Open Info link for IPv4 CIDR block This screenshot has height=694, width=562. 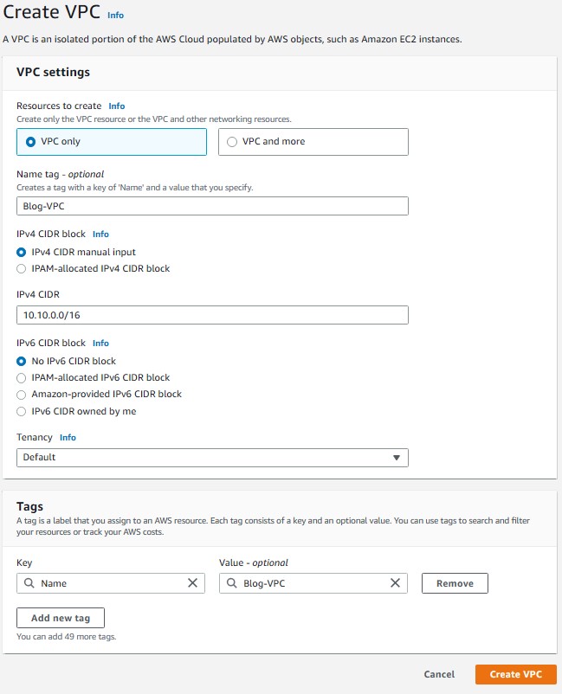[100, 234]
